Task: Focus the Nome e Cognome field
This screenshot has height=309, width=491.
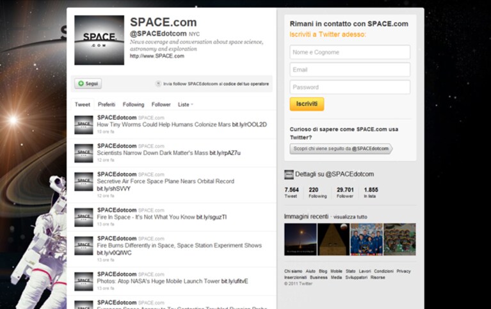Action: tap(350, 52)
